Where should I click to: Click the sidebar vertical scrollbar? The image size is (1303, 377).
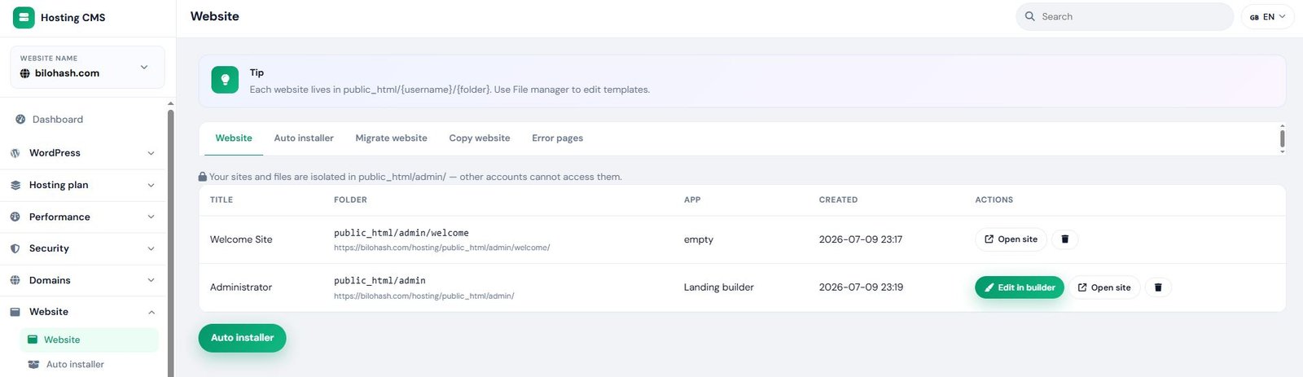click(171, 240)
